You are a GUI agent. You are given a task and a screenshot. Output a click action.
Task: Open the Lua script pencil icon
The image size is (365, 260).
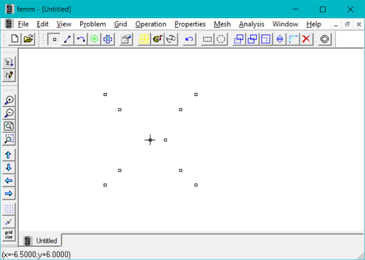[9, 75]
